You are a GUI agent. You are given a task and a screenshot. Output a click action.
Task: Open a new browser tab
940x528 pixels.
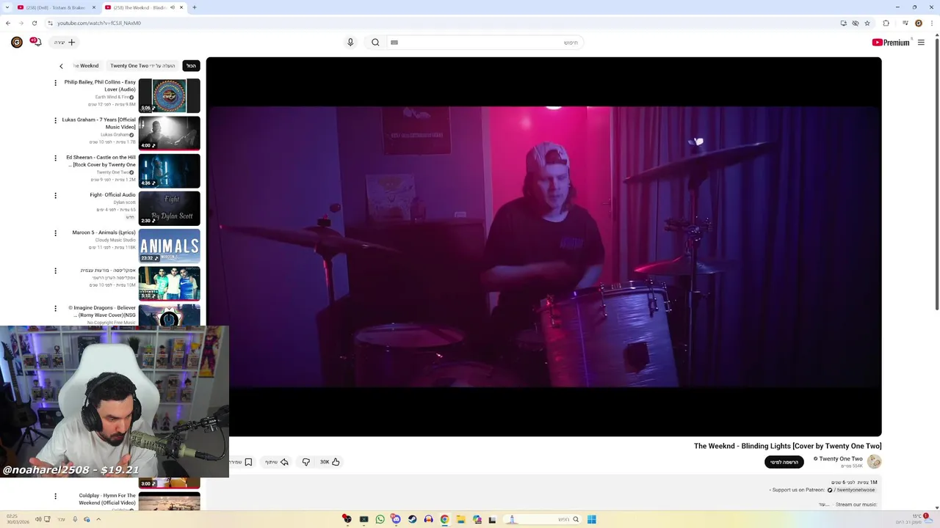click(x=194, y=7)
